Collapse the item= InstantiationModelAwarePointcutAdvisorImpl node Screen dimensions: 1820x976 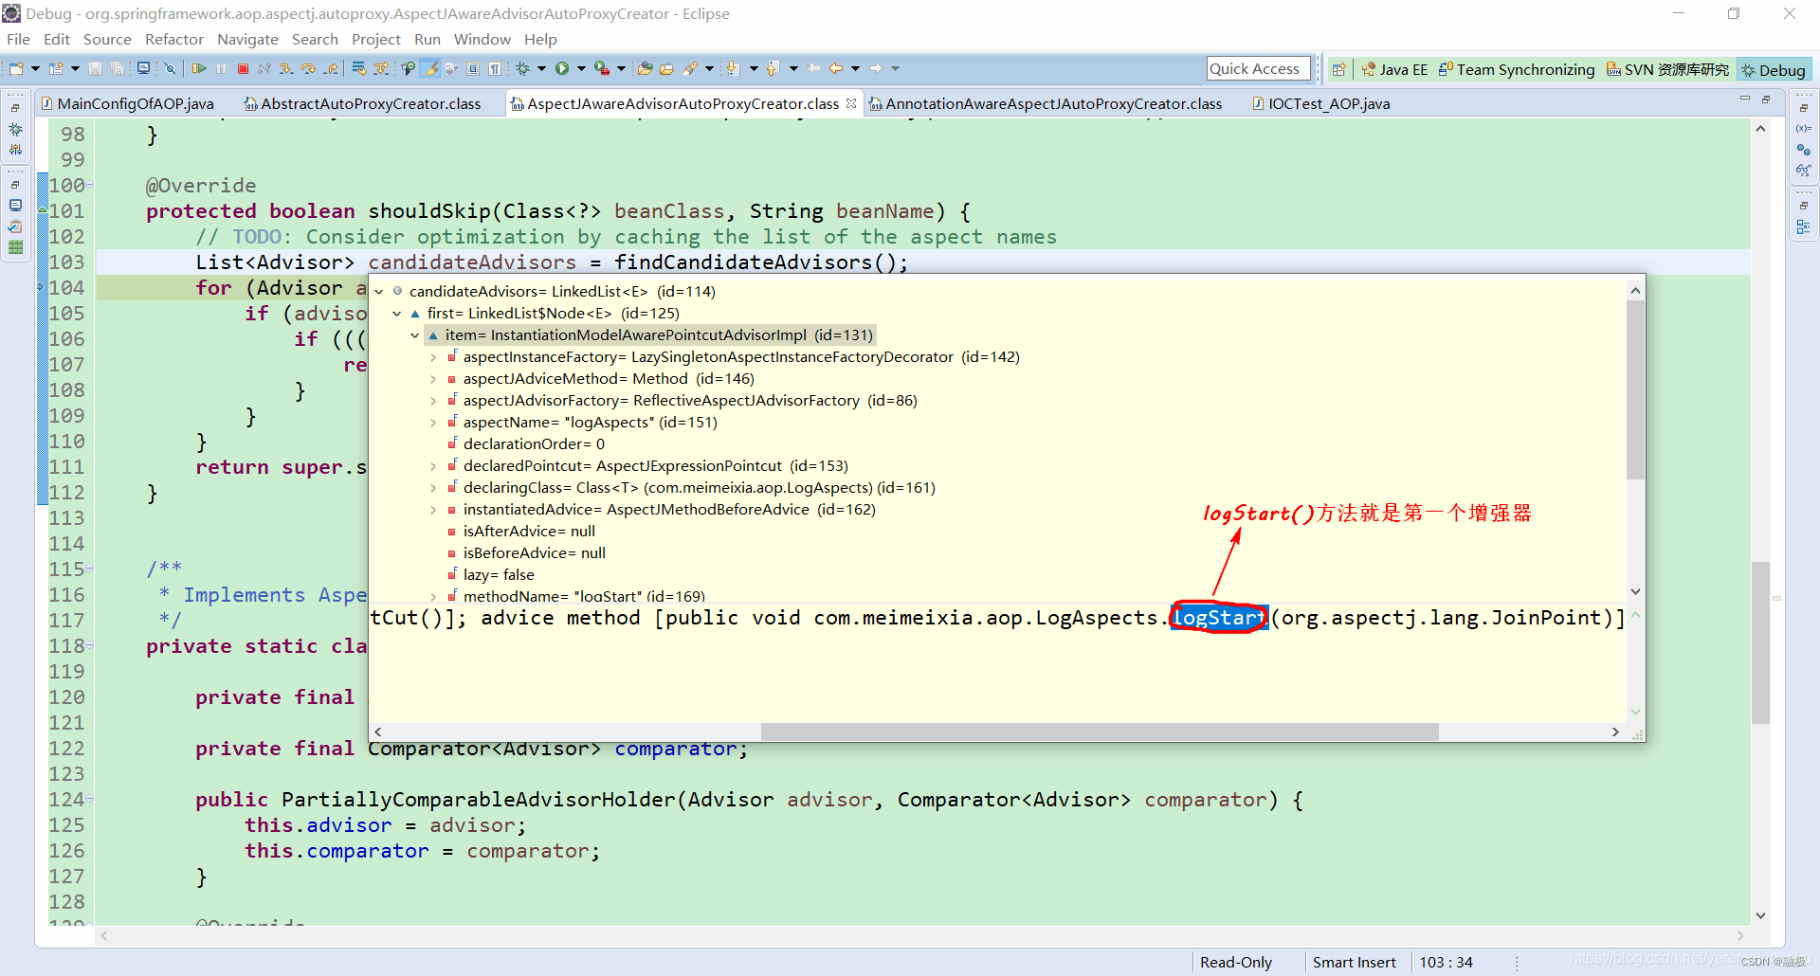(414, 335)
